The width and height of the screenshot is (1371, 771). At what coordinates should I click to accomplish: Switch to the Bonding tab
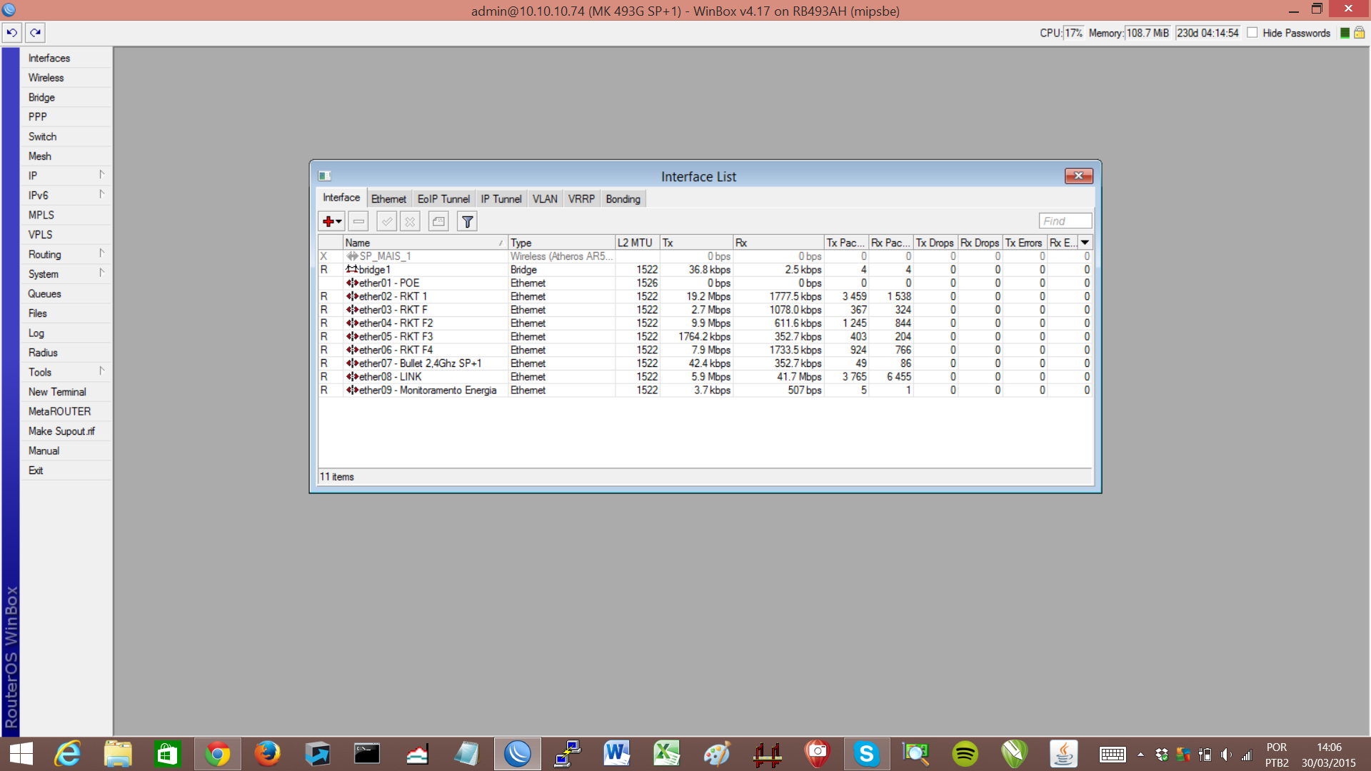pos(623,199)
